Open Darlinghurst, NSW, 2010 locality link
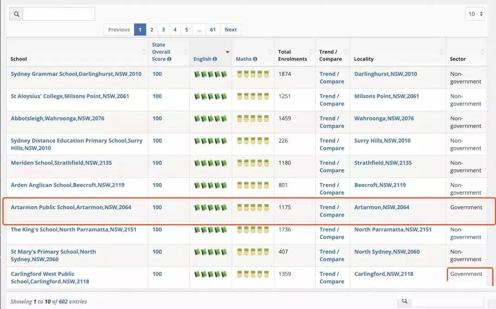 click(x=386, y=74)
